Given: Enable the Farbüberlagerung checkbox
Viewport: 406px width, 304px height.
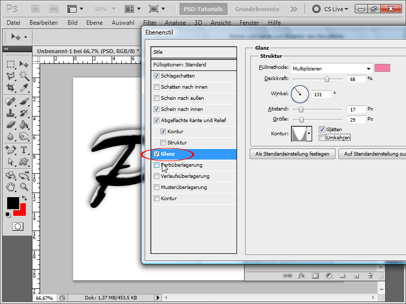Looking at the screenshot, I should point(156,165).
